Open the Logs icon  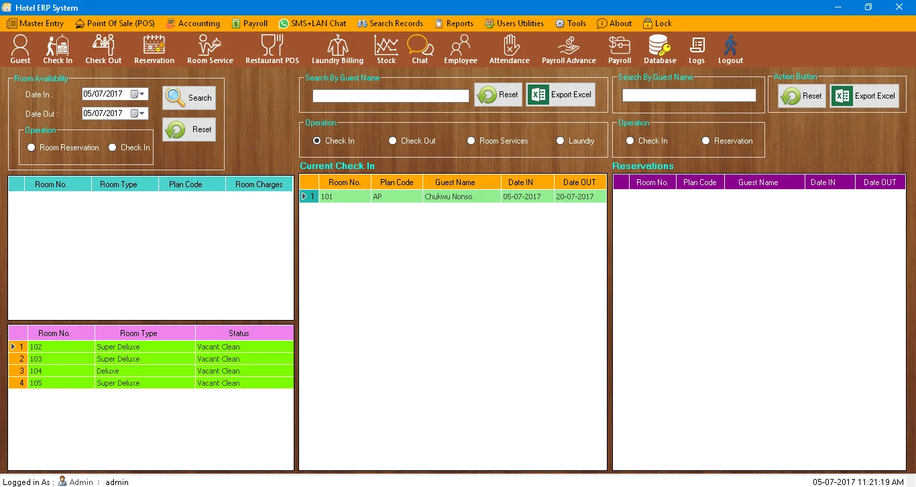[697, 50]
